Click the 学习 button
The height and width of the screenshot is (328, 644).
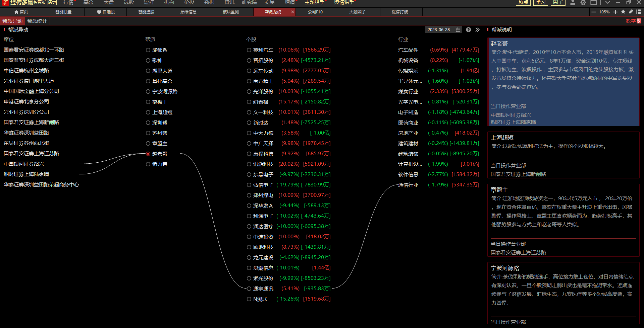tap(540, 2)
